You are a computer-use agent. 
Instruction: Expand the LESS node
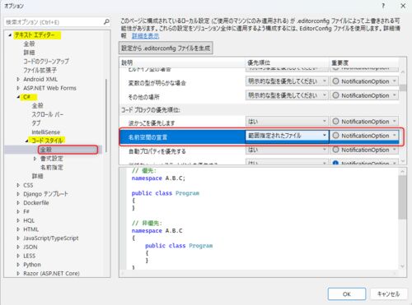(x=18, y=256)
